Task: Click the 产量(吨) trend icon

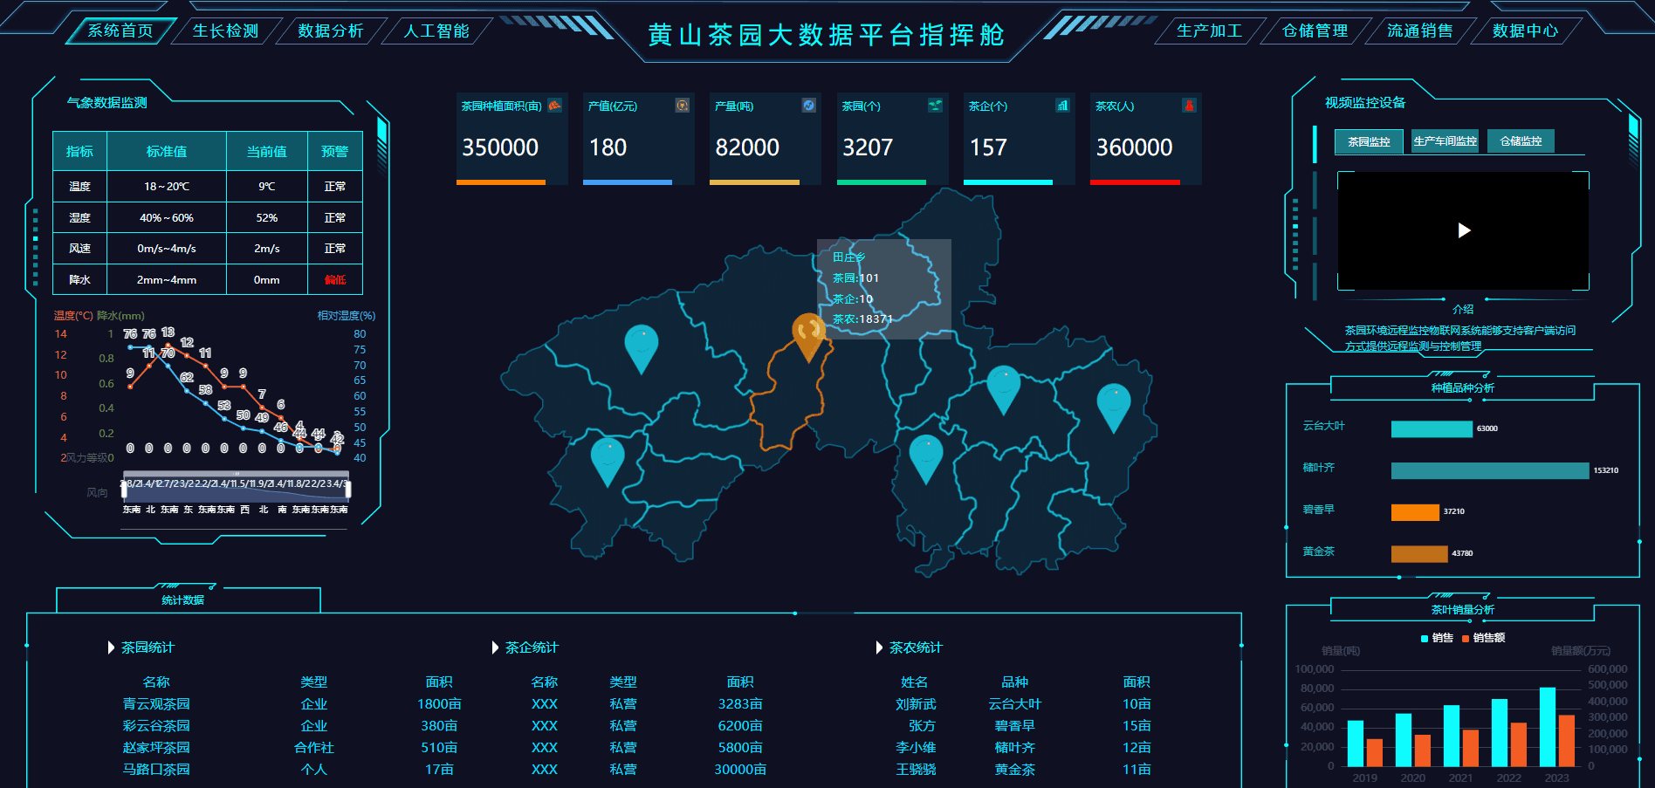Action: (x=809, y=106)
